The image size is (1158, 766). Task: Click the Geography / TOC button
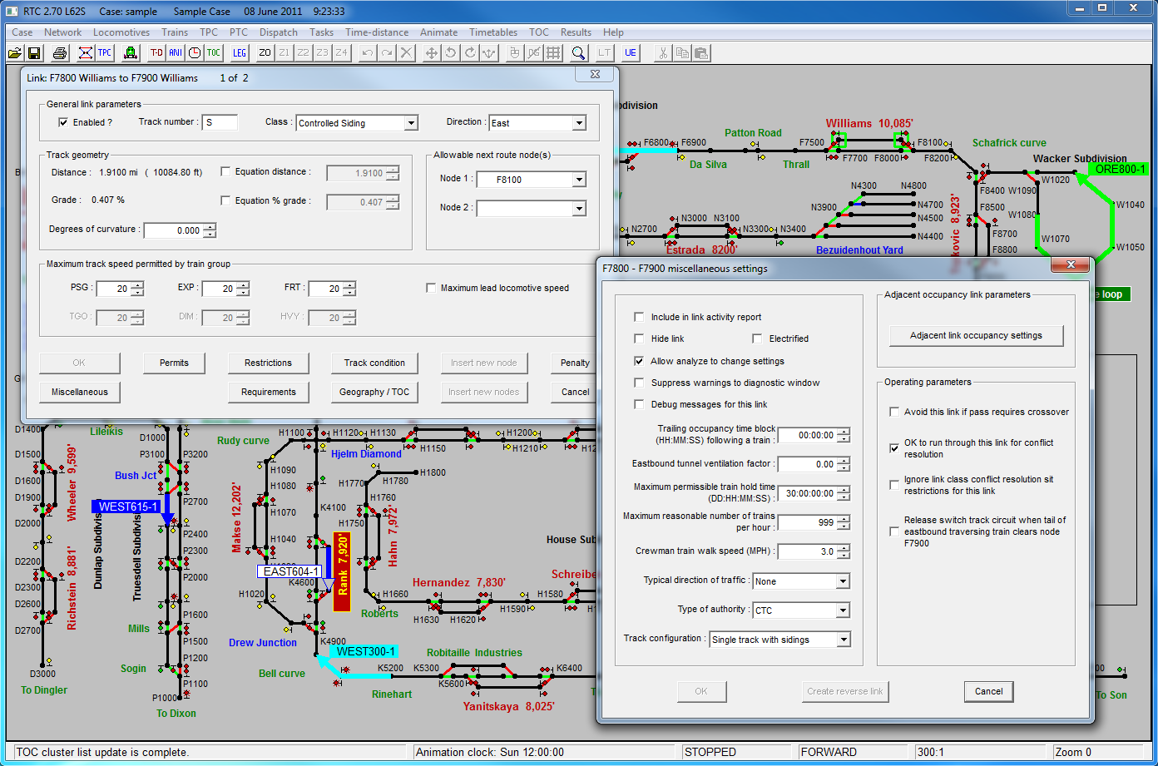click(x=374, y=392)
